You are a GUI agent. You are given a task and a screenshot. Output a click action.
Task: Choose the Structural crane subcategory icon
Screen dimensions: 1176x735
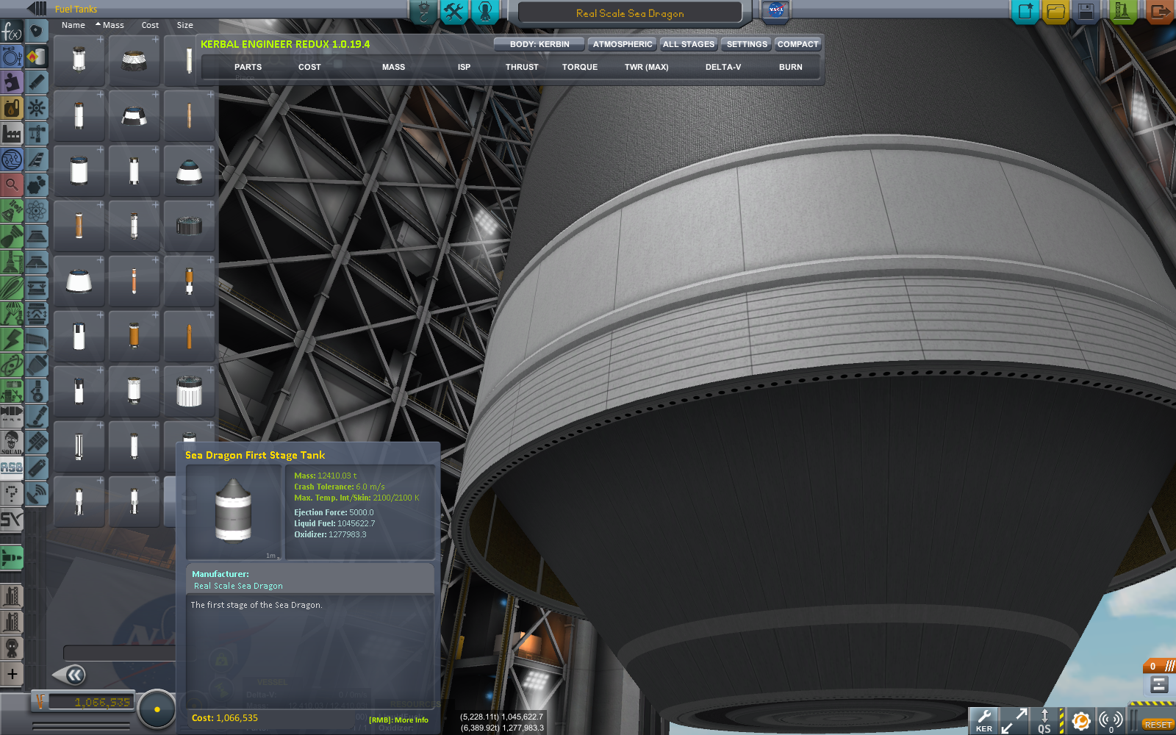tap(37, 134)
